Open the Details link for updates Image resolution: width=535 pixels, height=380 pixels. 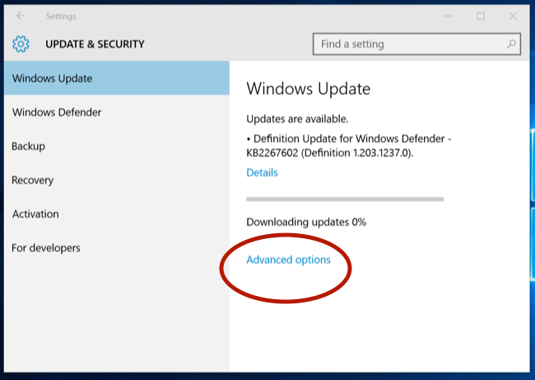pos(262,172)
